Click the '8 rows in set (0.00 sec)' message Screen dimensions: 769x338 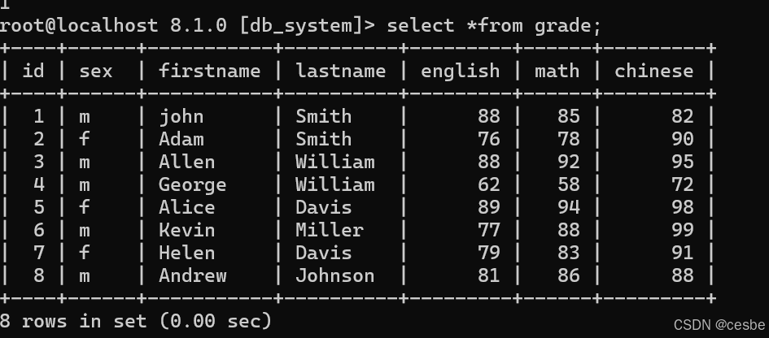[x=136, y=321]
